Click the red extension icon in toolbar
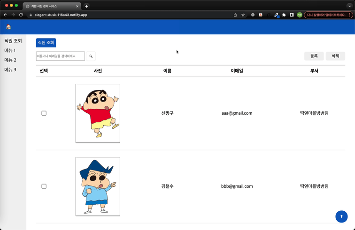355x230 pixels. pos(261,15)
